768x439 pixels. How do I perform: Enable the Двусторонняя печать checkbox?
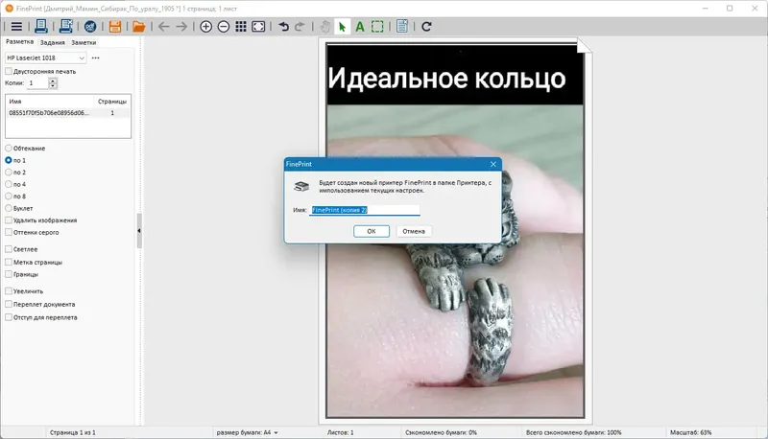point(9,71)
